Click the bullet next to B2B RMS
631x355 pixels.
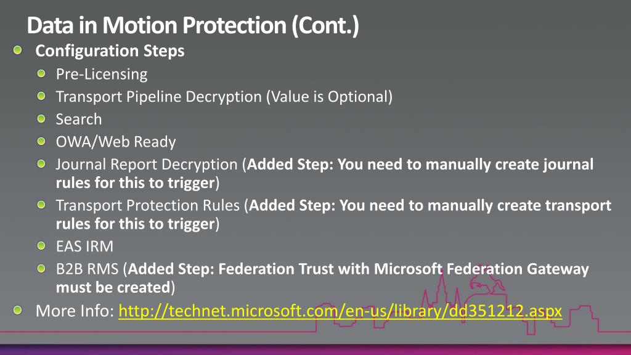point(41,268)
